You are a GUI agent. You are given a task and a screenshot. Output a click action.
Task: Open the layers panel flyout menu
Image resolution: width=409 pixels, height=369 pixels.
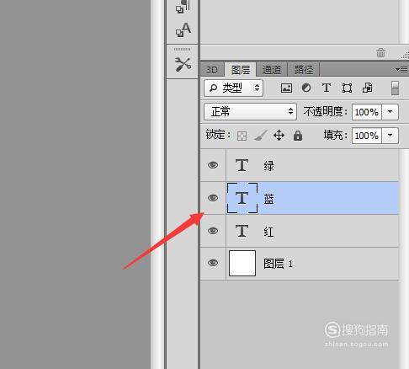point(401,69)
